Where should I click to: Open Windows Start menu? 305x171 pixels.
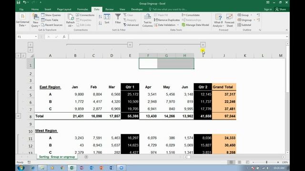tap(21, 168)
